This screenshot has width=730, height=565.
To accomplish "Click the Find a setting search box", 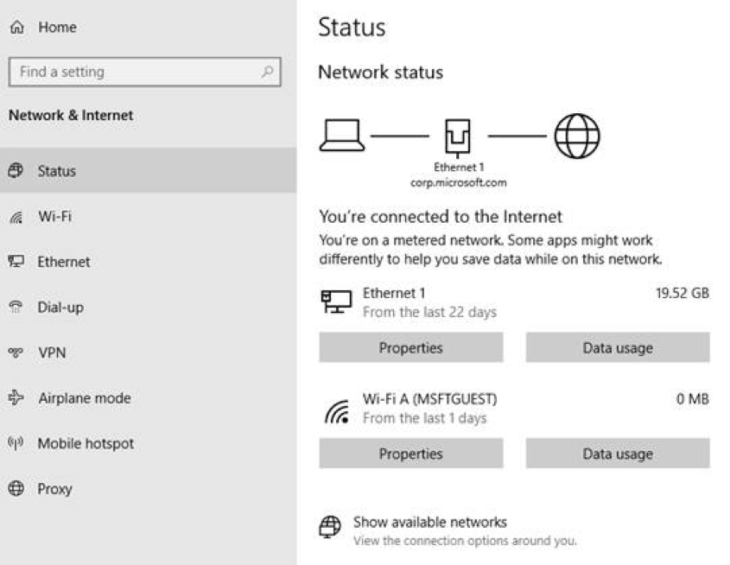I will (x=145, y=72).
